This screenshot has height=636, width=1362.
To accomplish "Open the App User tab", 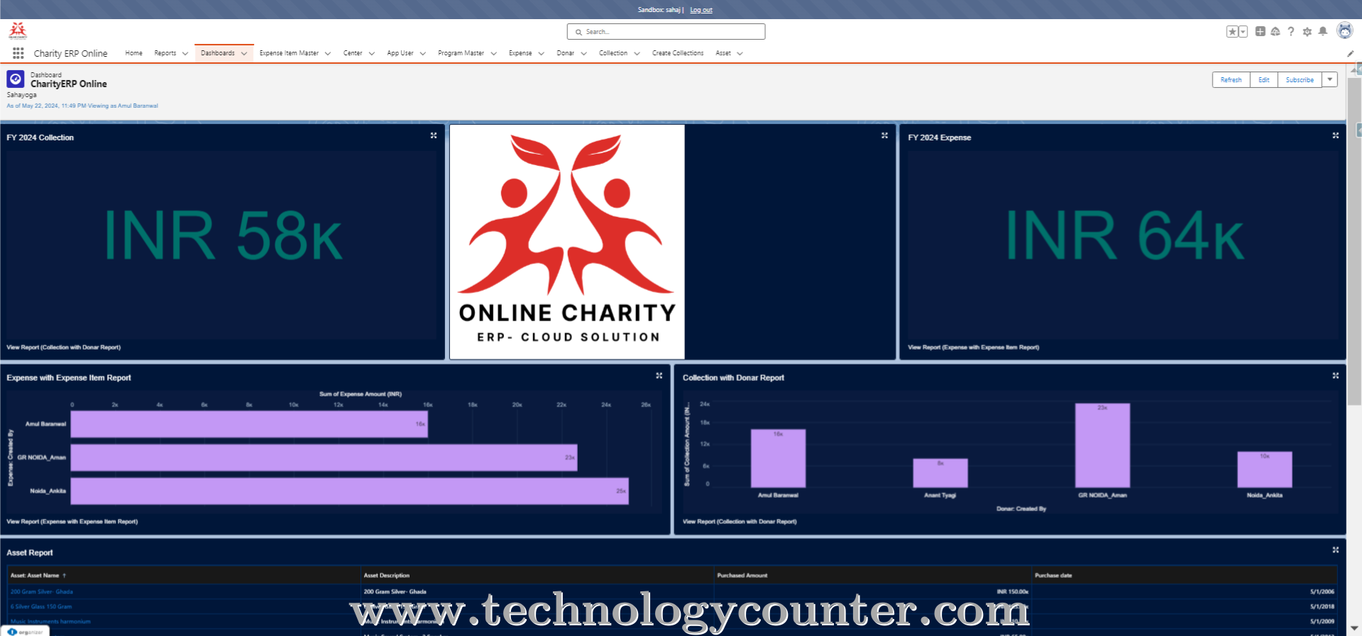I will (400, 53).
